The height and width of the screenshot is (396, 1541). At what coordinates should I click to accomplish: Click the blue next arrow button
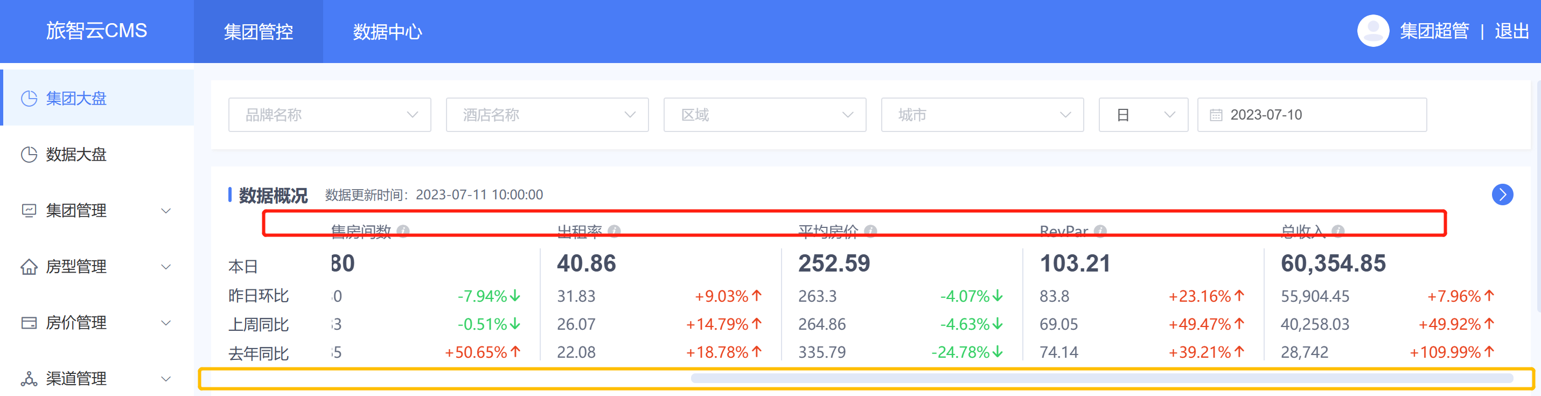[1502, 194]
